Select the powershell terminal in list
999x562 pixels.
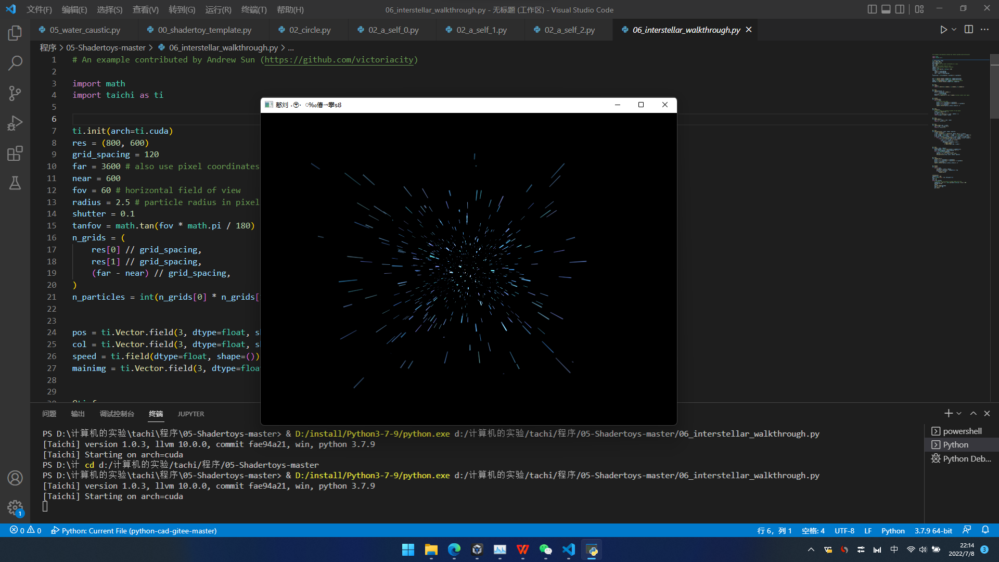click(962, 431)
